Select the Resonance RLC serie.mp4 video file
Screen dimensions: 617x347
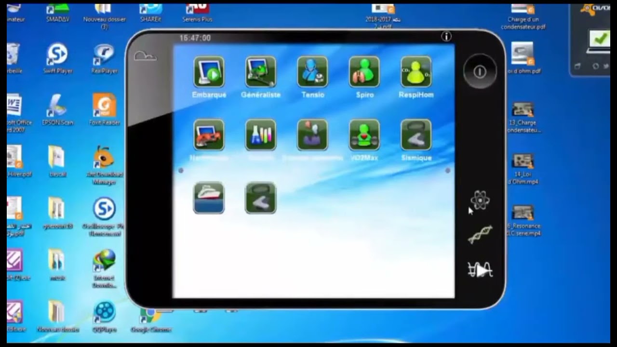point(523,221)
